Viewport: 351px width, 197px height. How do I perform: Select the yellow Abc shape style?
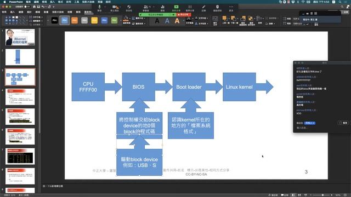94,20
